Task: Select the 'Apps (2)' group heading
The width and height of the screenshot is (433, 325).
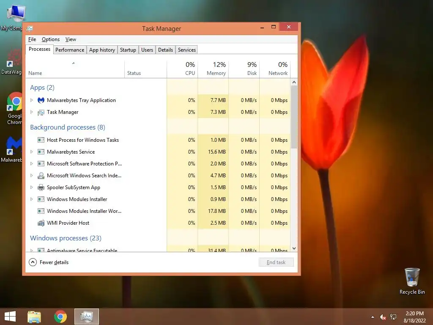Action: click(42, 88)
